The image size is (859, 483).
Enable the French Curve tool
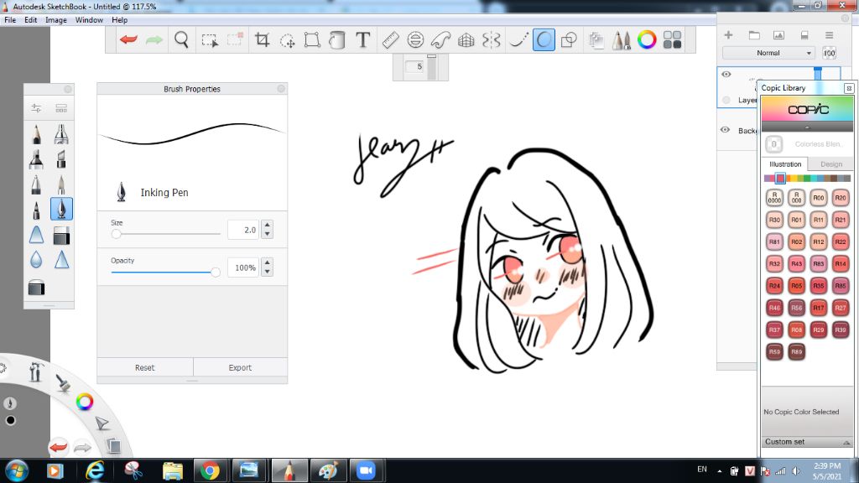click(x=440, y=40)
